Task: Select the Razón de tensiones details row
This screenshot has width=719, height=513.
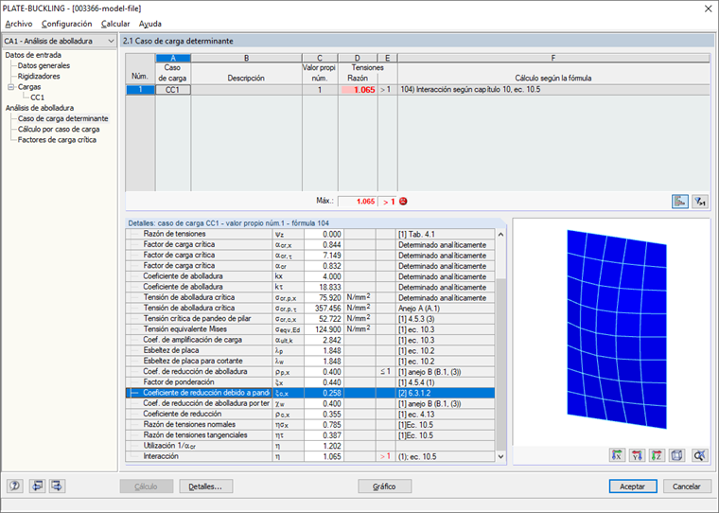Action: tap(310, 234)
